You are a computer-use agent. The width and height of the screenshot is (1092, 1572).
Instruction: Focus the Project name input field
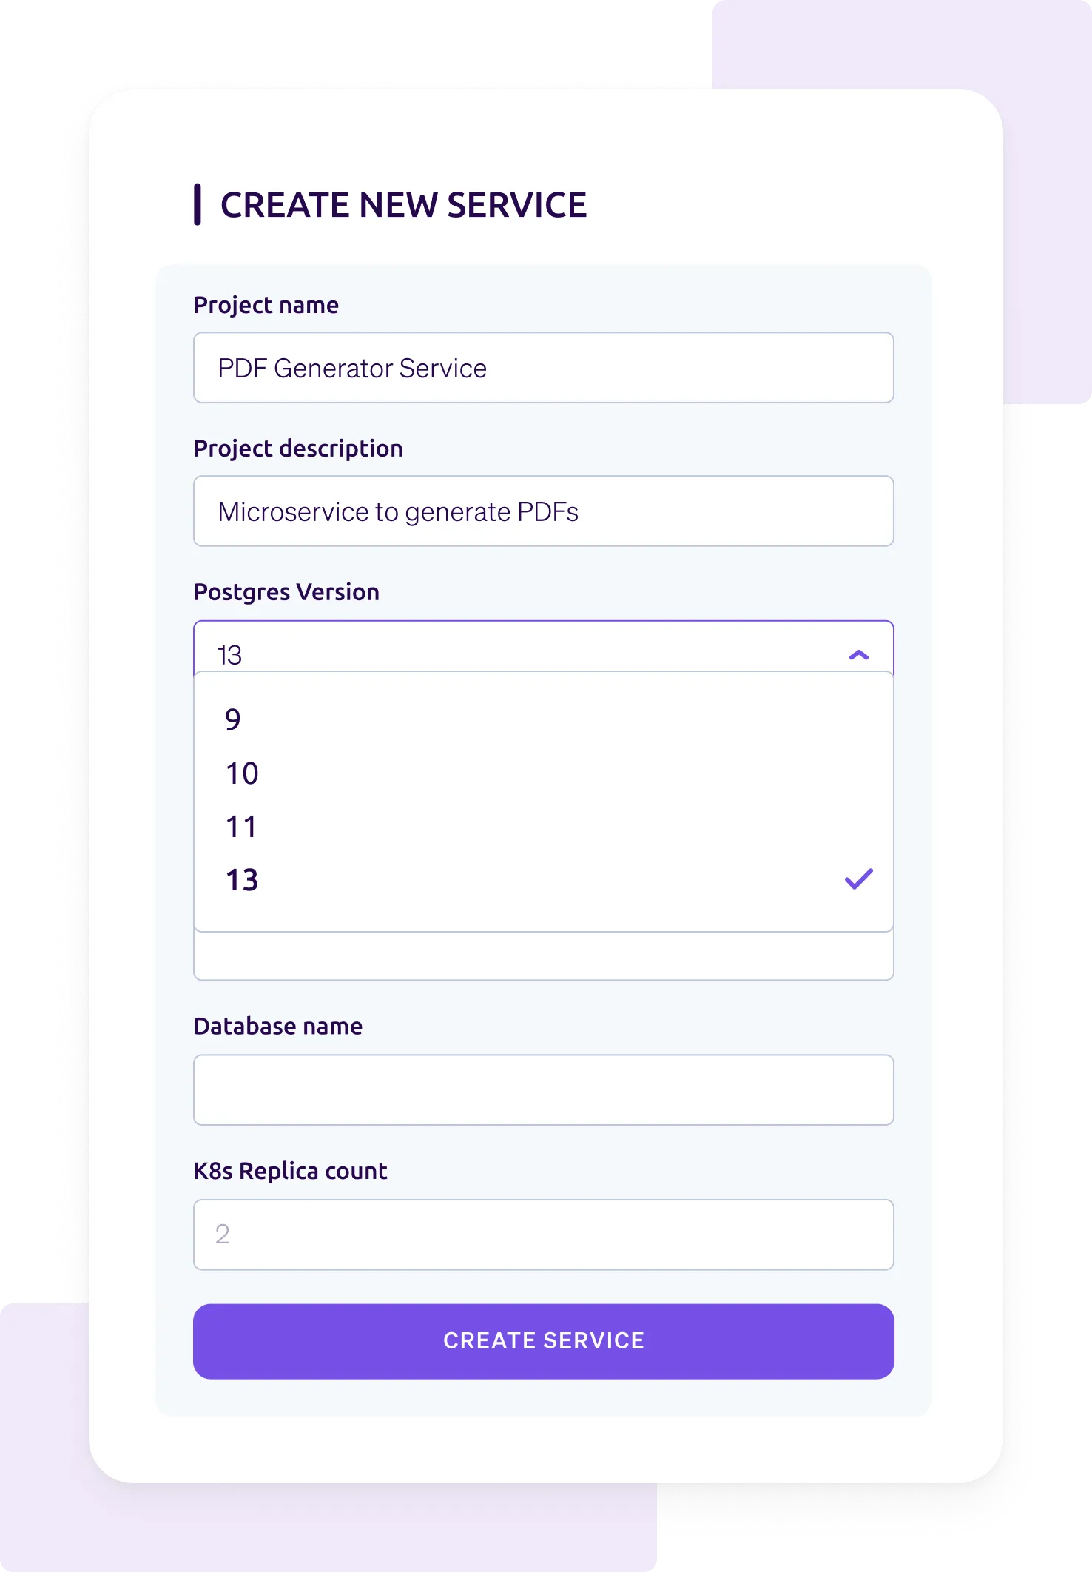543,368
